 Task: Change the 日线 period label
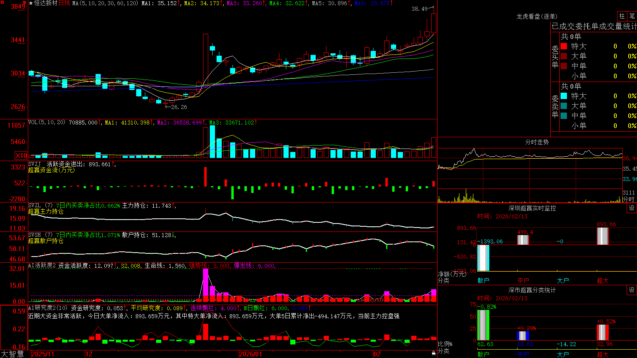pos(64,3)
